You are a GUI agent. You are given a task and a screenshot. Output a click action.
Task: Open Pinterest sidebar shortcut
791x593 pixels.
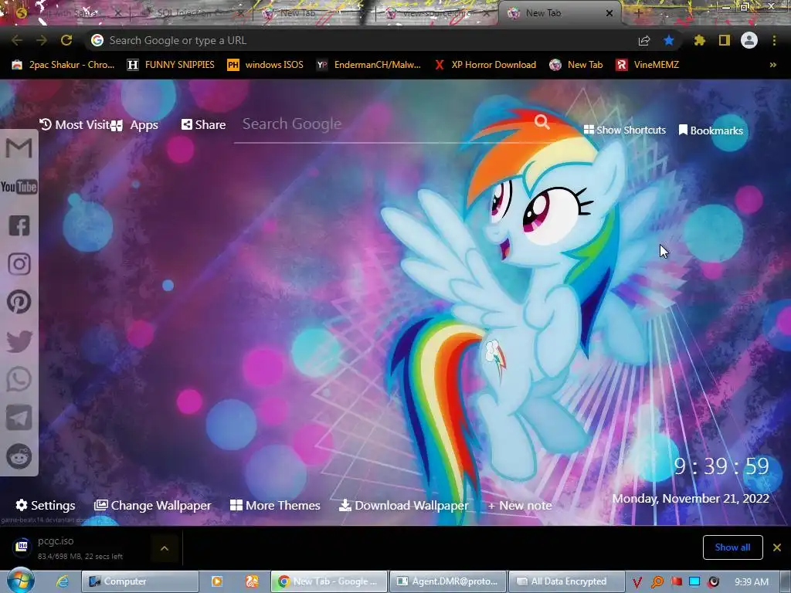19,302
